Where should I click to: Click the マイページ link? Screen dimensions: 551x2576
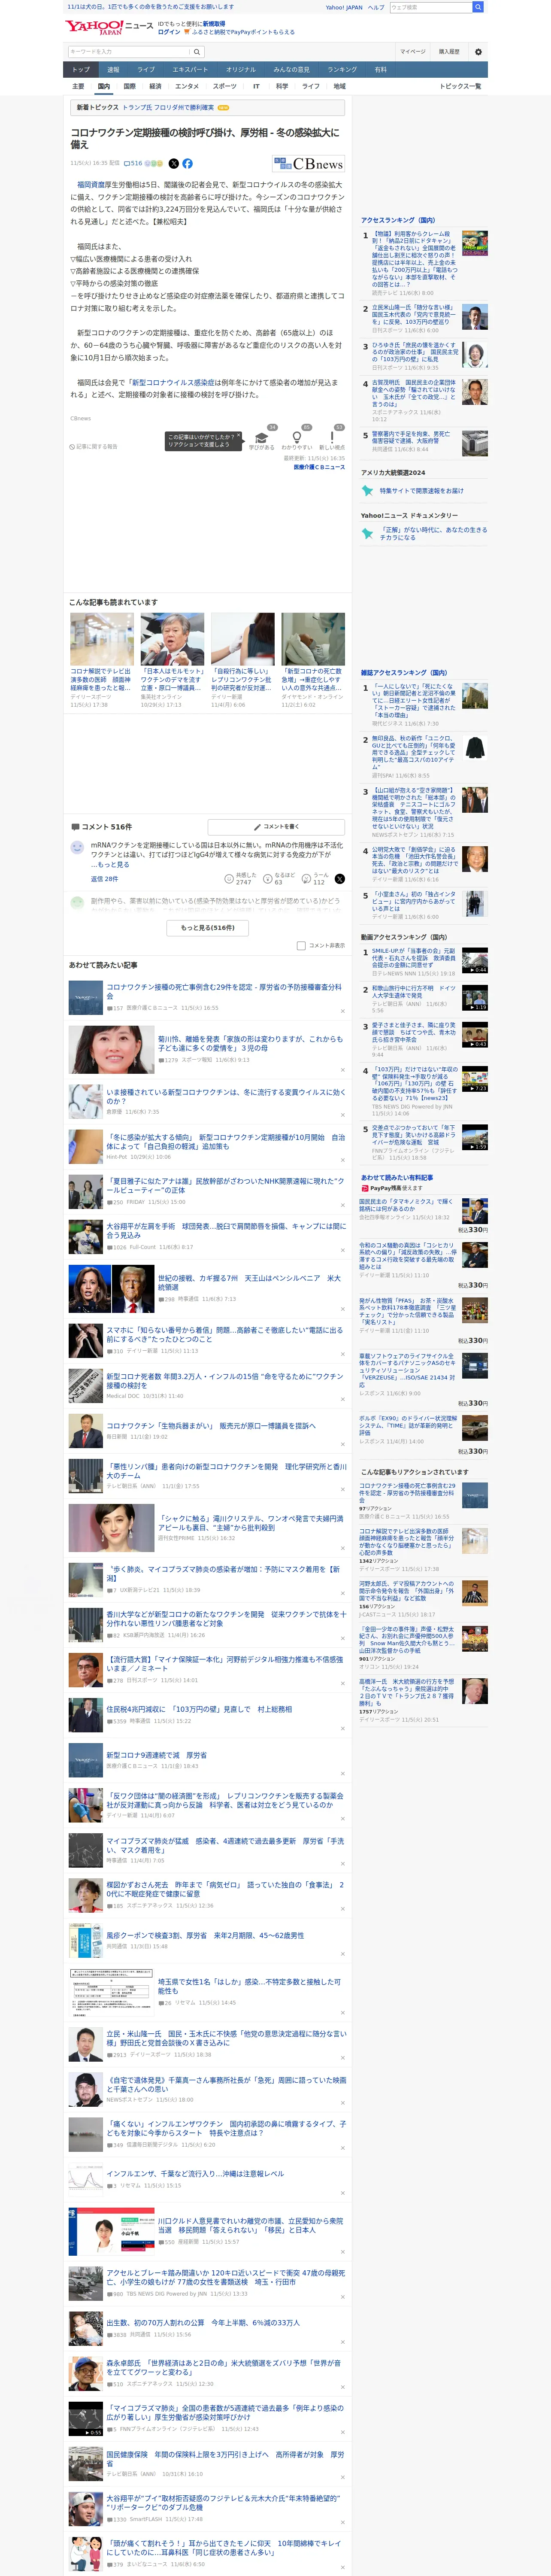pyautogui.click(x=412, y=52)
